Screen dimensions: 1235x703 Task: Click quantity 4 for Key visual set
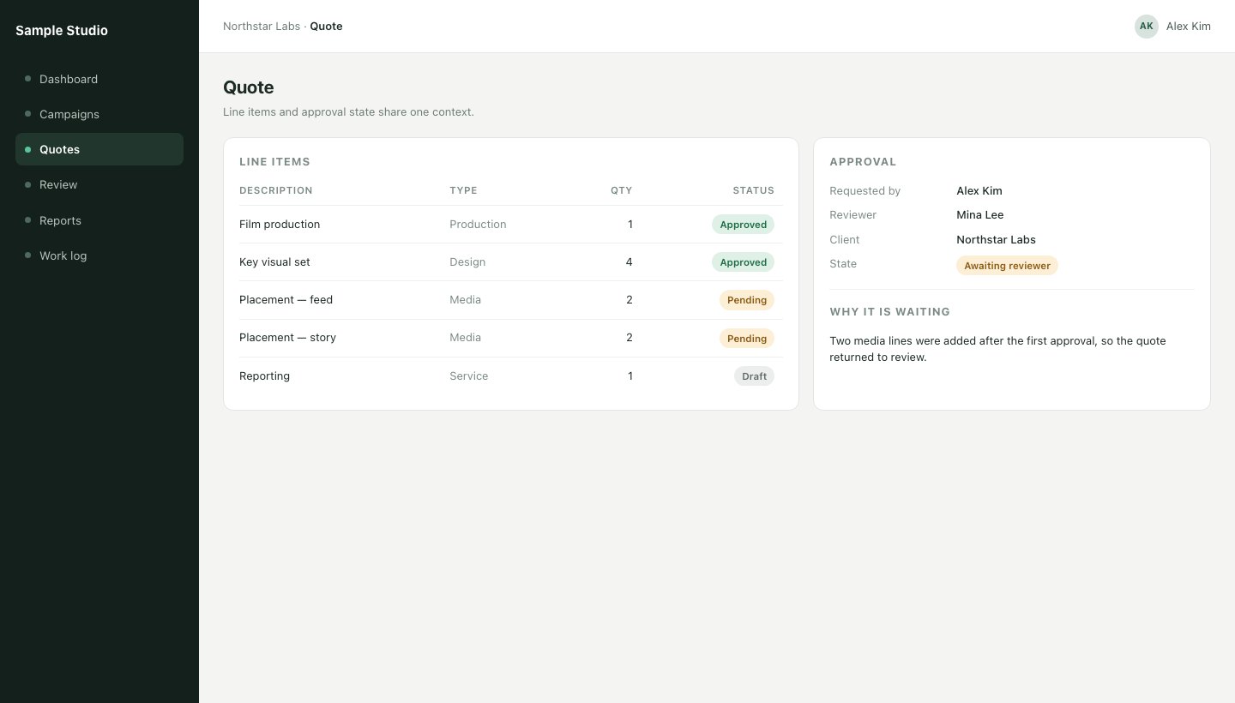point(629,262)
